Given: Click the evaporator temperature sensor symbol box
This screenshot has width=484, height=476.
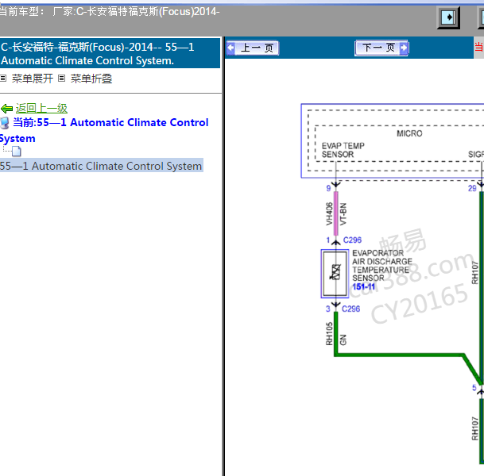Looking at the screenshot, I should 335,274.
